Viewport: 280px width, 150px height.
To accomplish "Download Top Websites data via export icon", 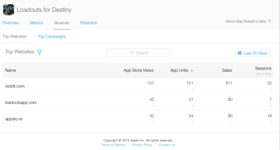I will (40, 52).
